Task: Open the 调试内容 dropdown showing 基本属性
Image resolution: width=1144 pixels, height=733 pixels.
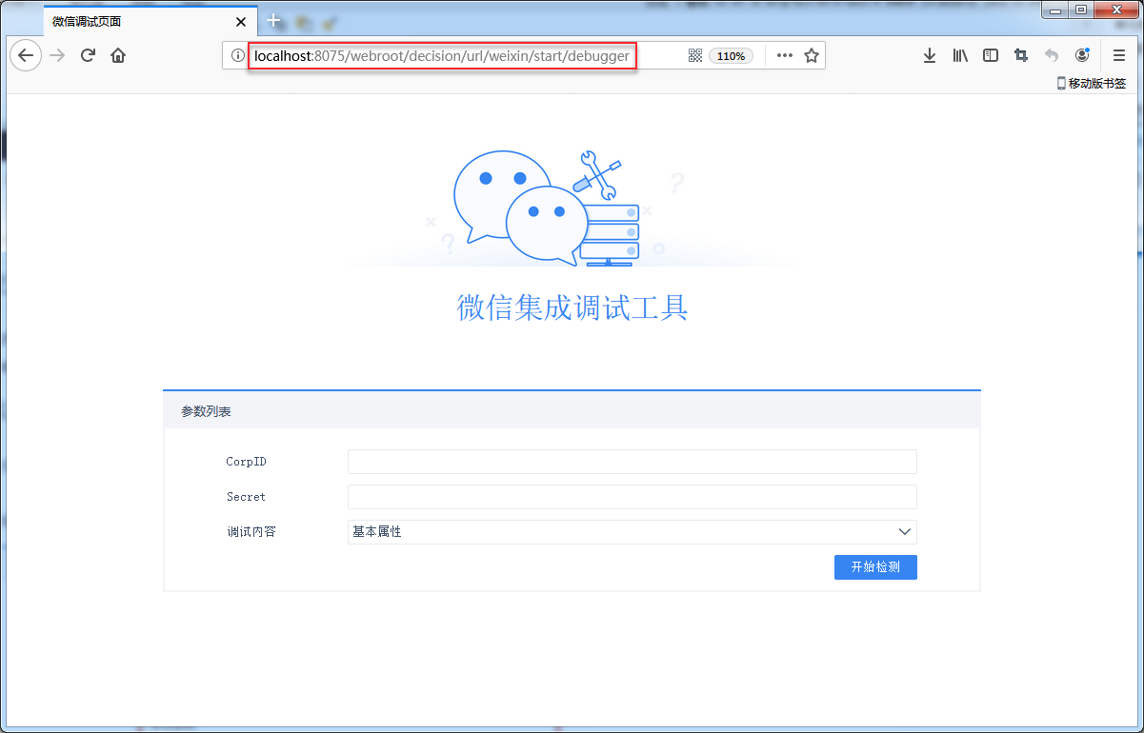Action: [x=632, y=532]
